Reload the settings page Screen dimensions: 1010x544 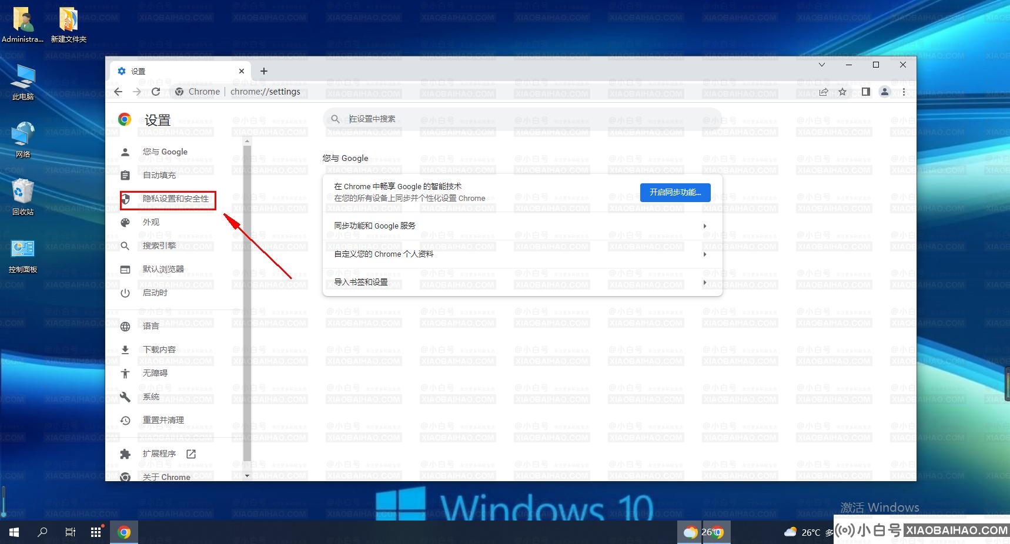(156, 92)
